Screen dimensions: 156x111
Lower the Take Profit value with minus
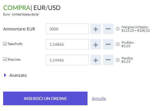click(108, 44)
